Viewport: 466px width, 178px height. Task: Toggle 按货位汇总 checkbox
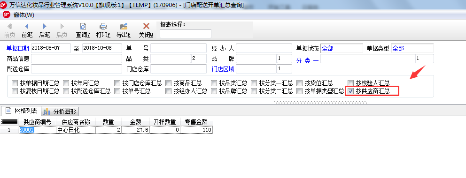click(x=299, y=83)
